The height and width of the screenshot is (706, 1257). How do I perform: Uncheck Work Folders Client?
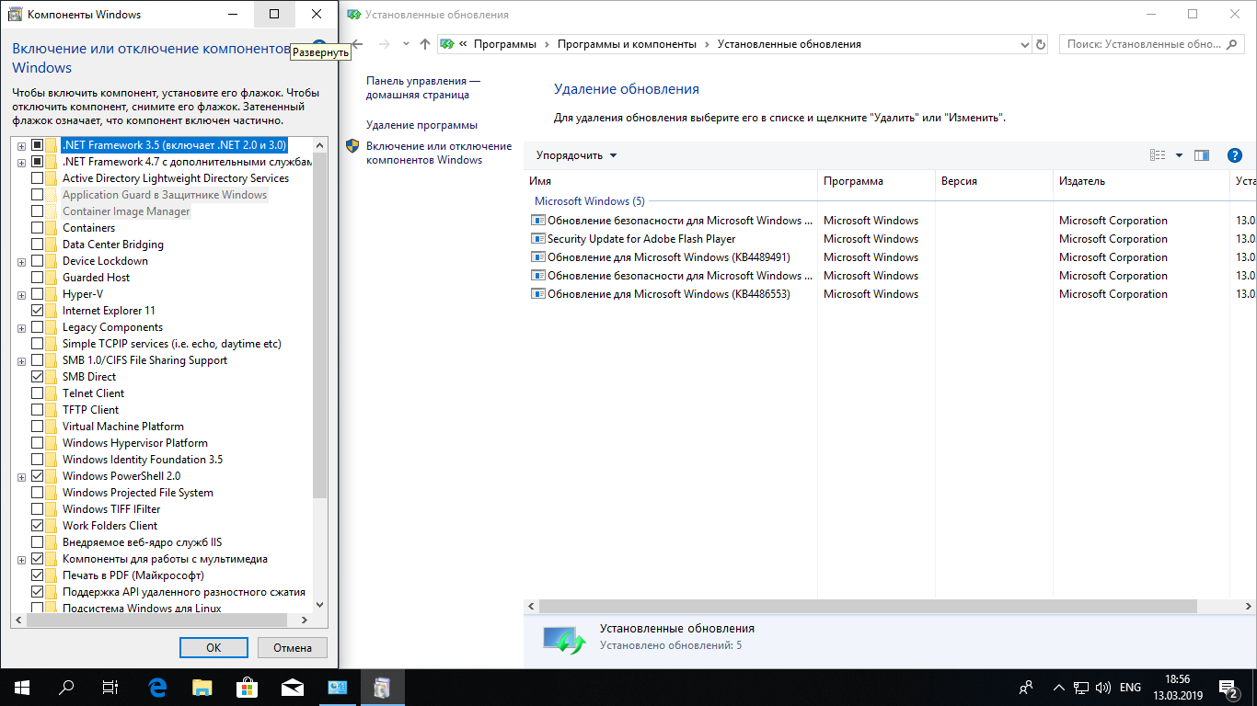(x=37, y=526)
